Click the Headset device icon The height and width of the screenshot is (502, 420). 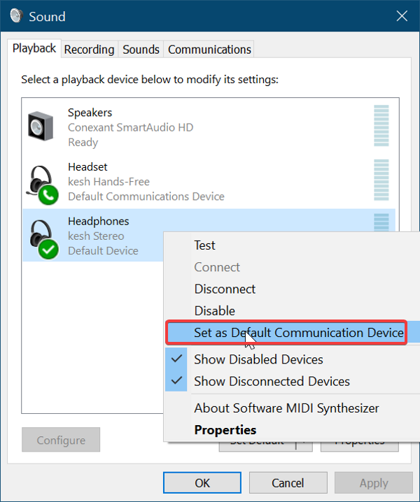41,182
